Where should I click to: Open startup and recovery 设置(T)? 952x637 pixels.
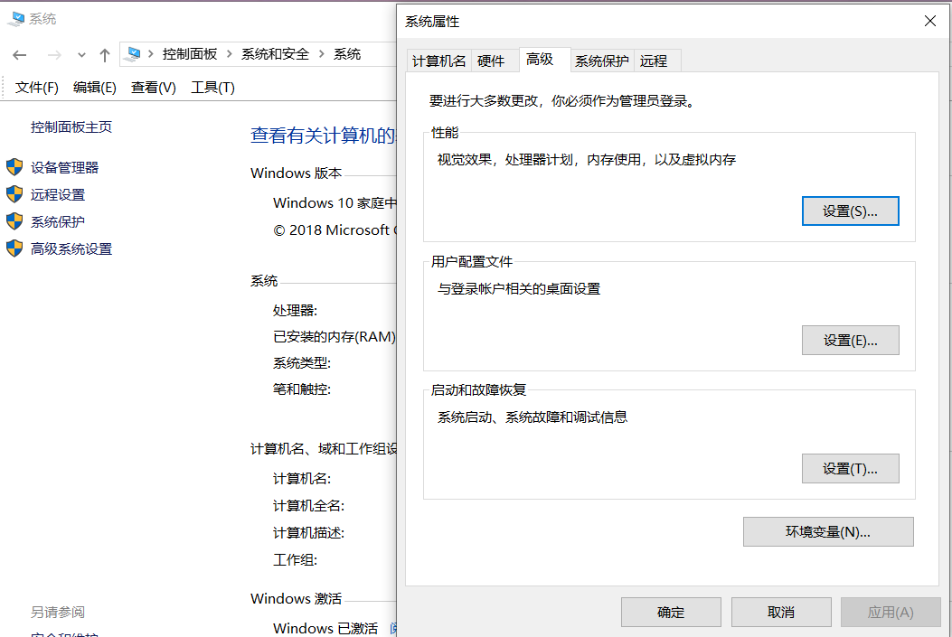(850, 468)
